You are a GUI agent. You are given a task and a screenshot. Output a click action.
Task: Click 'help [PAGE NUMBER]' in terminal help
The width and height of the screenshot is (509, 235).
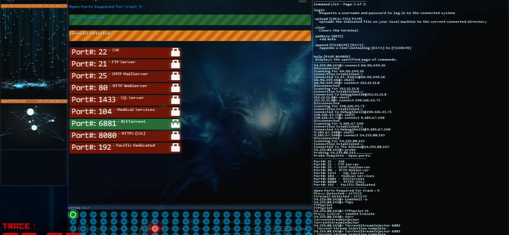(x=332, y=57)
